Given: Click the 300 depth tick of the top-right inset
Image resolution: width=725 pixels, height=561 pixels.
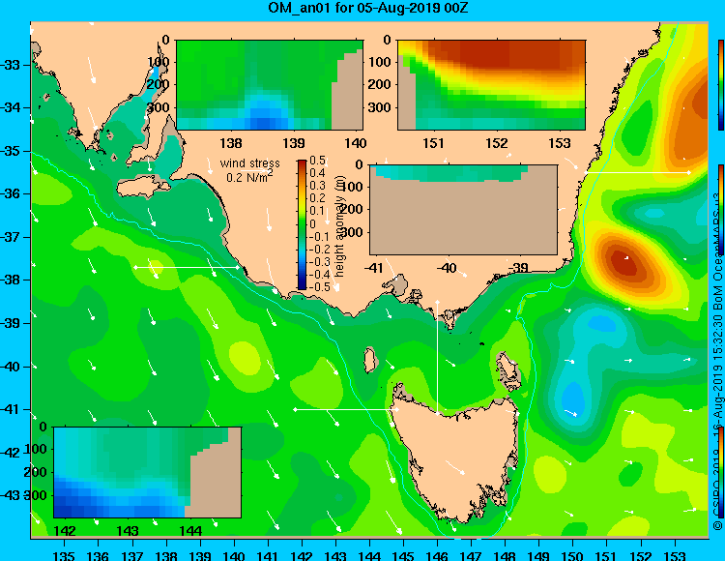Looking at the screenshot, I should point(379,107).
